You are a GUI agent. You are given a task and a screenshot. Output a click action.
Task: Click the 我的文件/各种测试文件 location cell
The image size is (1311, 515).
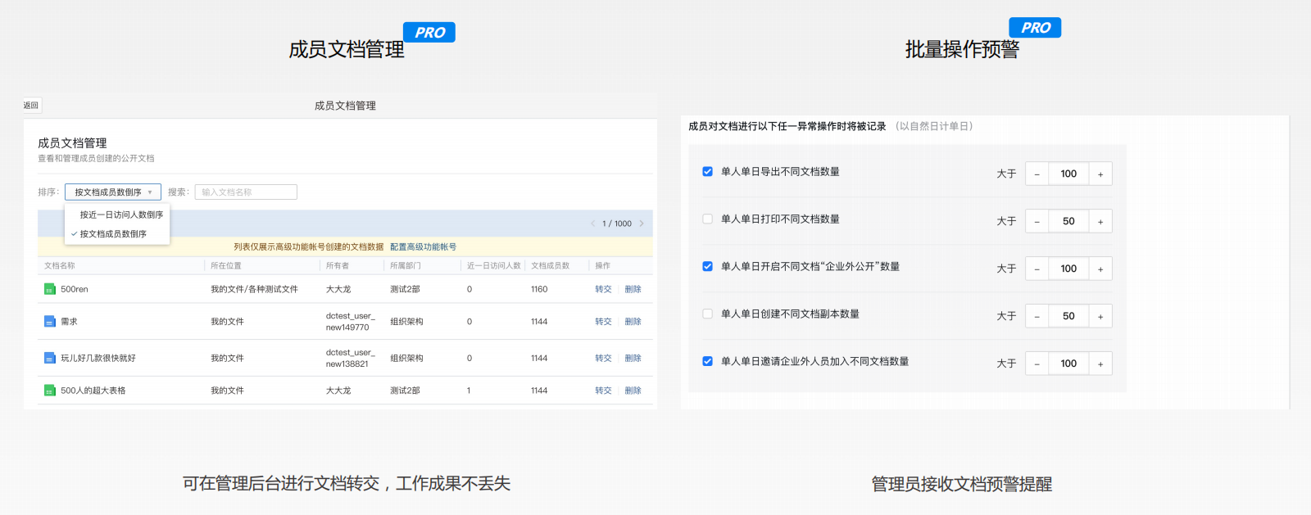point(254,289)
